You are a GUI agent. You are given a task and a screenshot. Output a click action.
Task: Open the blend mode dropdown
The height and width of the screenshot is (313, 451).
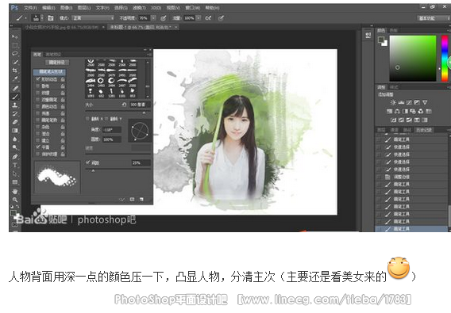point(93,18)
